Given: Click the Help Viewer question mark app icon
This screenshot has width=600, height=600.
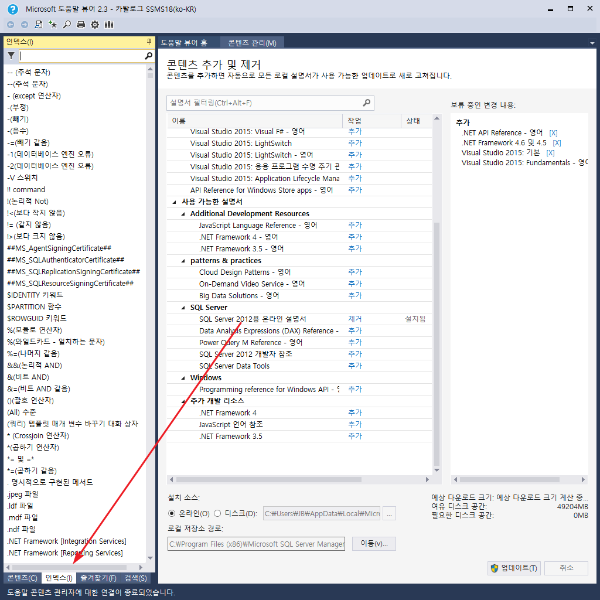Looking at the screenshot, I should (13, 9).
